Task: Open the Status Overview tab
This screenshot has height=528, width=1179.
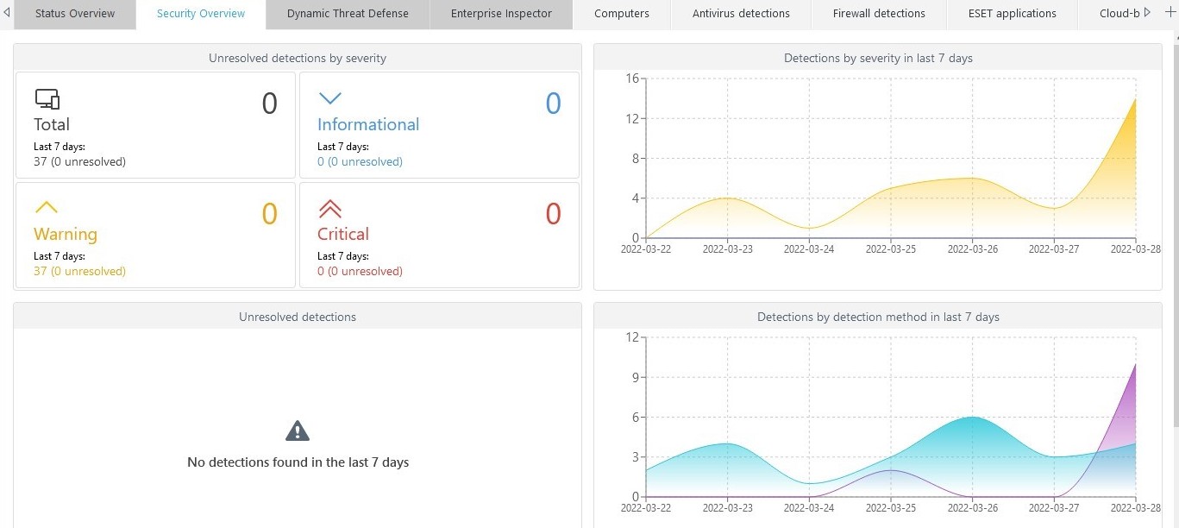Action: tap(75, 14)
